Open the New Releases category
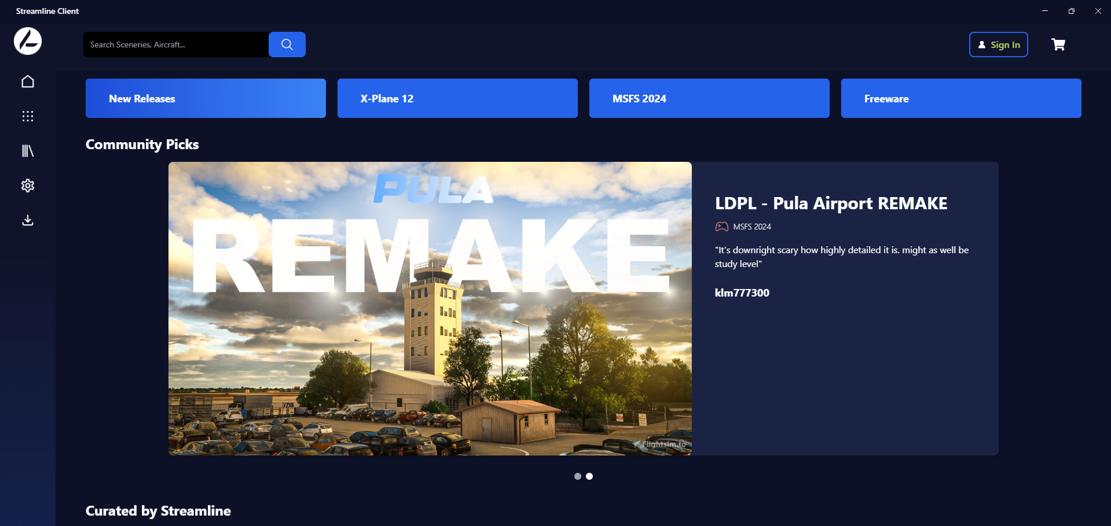This screenshot has width=1111, height=526. coord(206,98)
